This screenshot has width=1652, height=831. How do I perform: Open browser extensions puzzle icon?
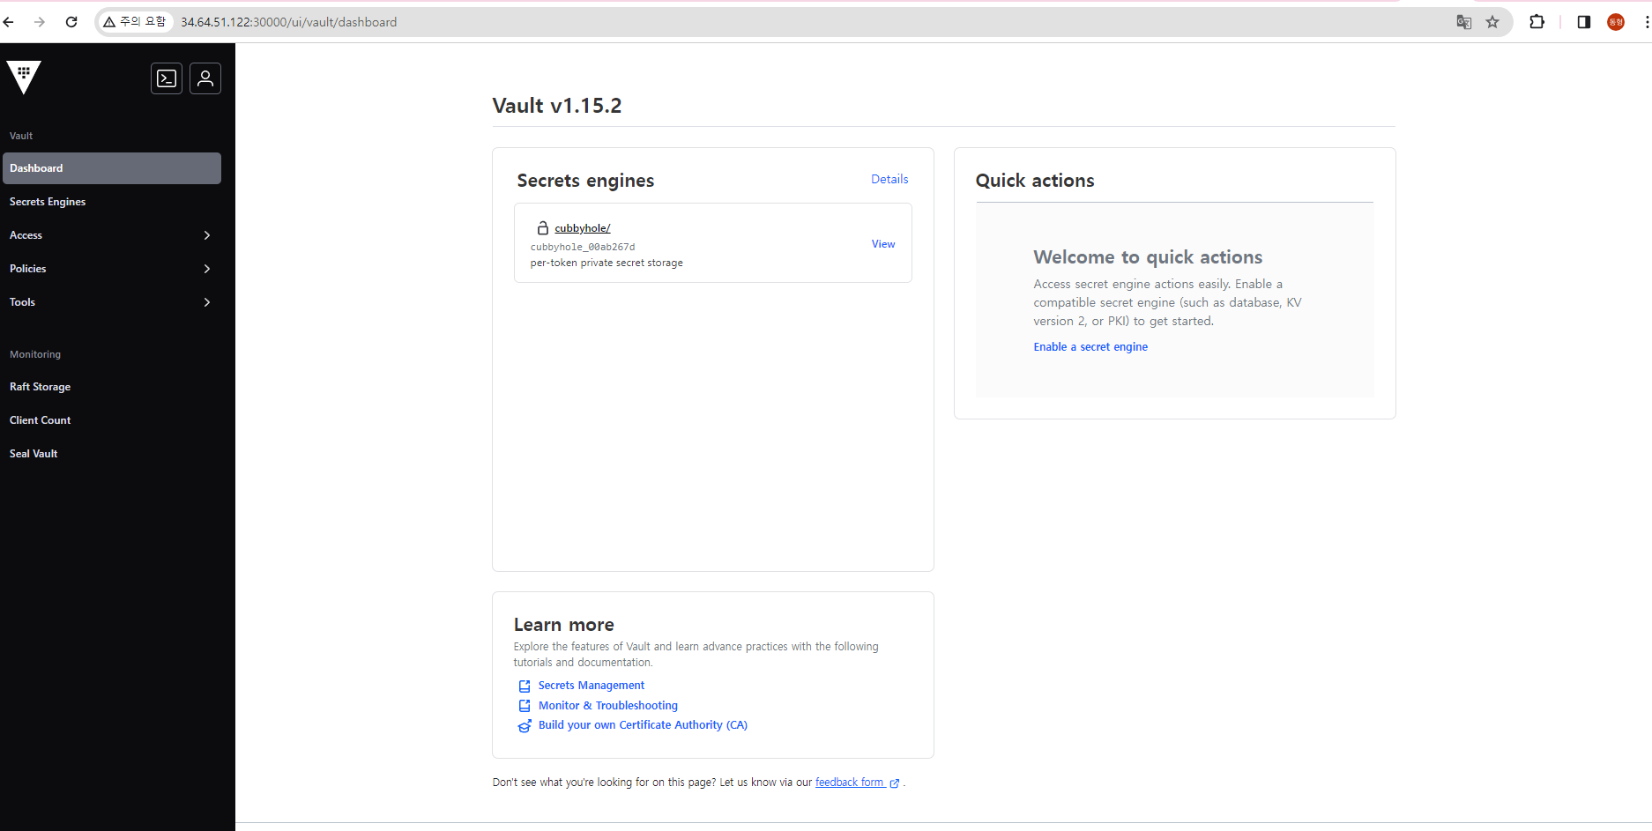click(1537, 22)
